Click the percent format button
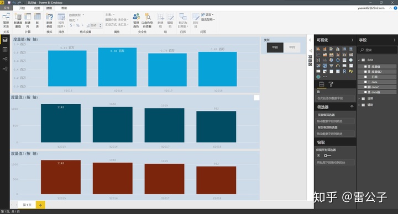 78,25
